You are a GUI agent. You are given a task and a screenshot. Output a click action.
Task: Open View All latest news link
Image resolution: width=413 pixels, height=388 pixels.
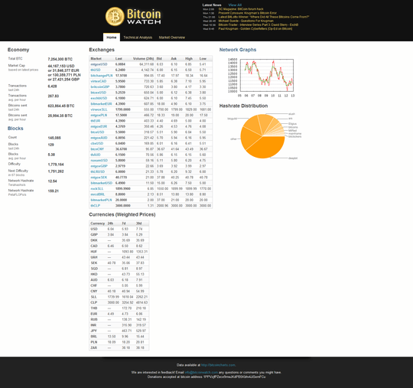[x=235, y=5]
